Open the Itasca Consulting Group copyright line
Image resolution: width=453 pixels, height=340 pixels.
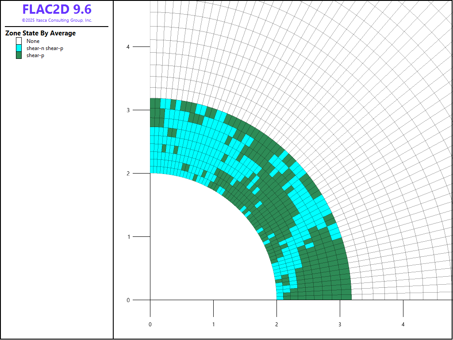pyautogui.click(x=57, y=20)
